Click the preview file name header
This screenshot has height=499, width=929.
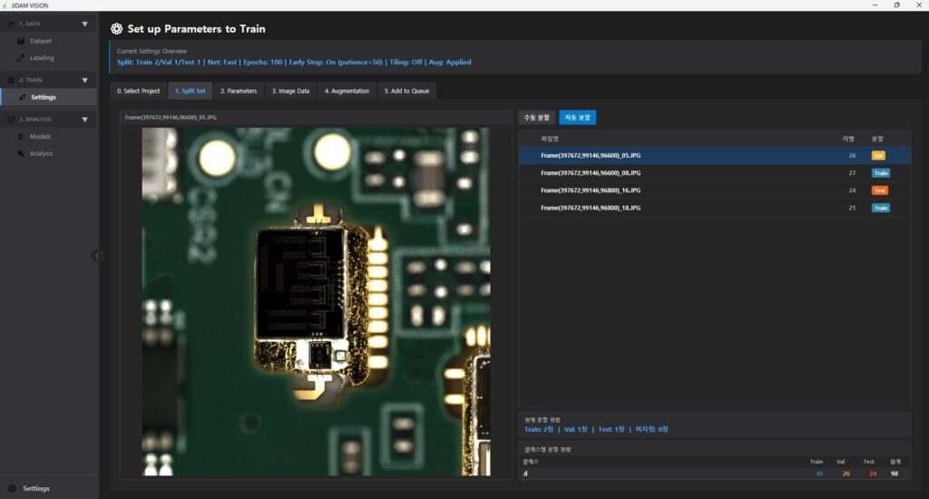tap(171, 117)
